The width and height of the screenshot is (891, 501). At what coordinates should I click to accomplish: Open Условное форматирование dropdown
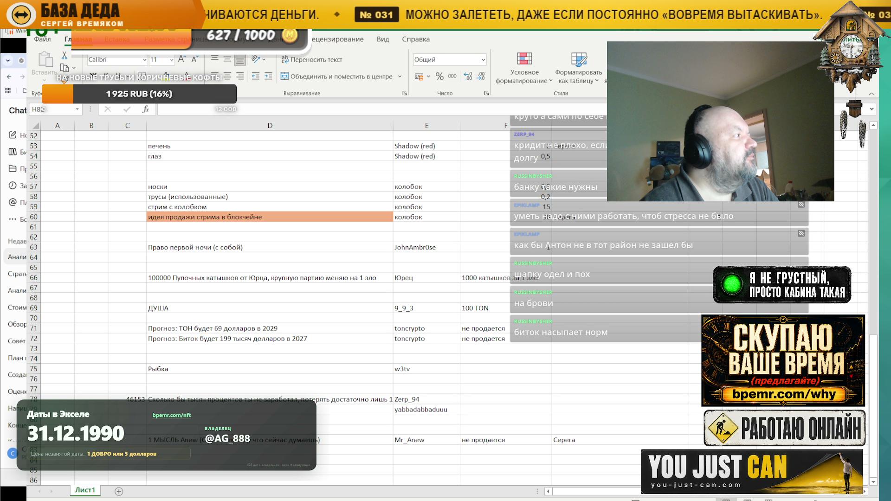(x=524, y=68)
